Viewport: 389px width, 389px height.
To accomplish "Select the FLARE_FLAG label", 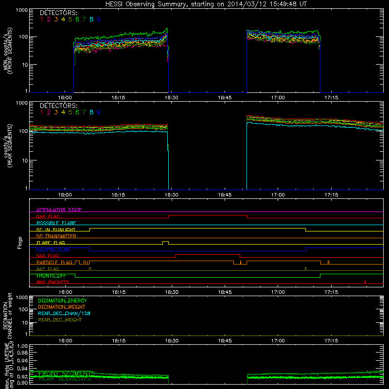I will (51, 243).
